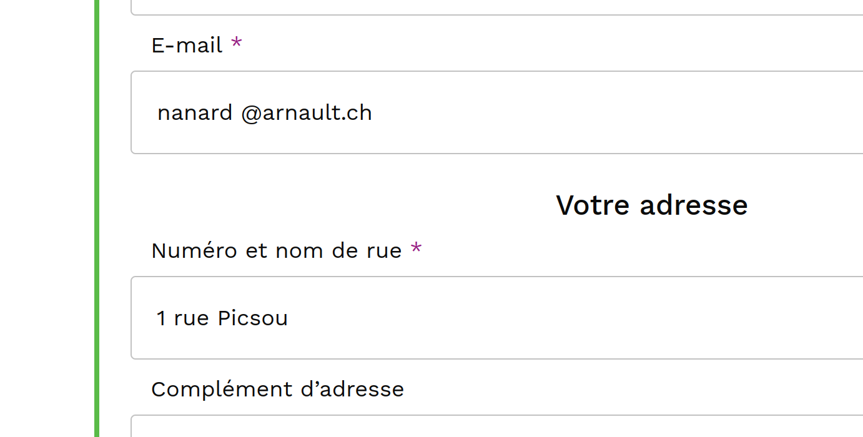Click the word "Votre" in the heading
The height and width of the screenshot is (437, 863).
tap(593, 205)
